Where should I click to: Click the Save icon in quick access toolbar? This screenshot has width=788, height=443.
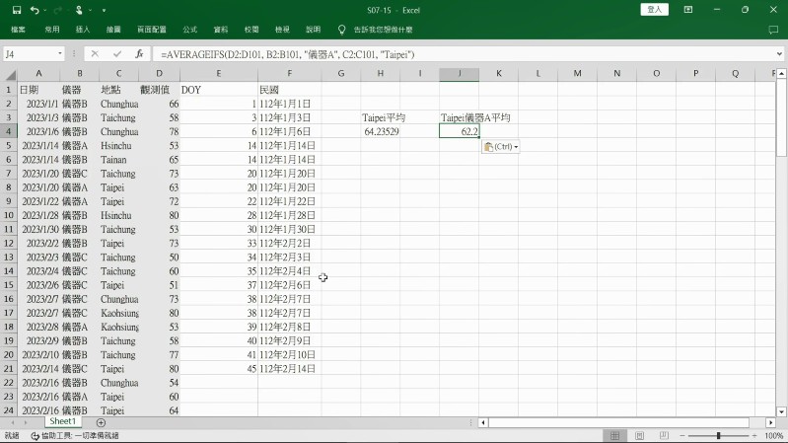(16, 9)
